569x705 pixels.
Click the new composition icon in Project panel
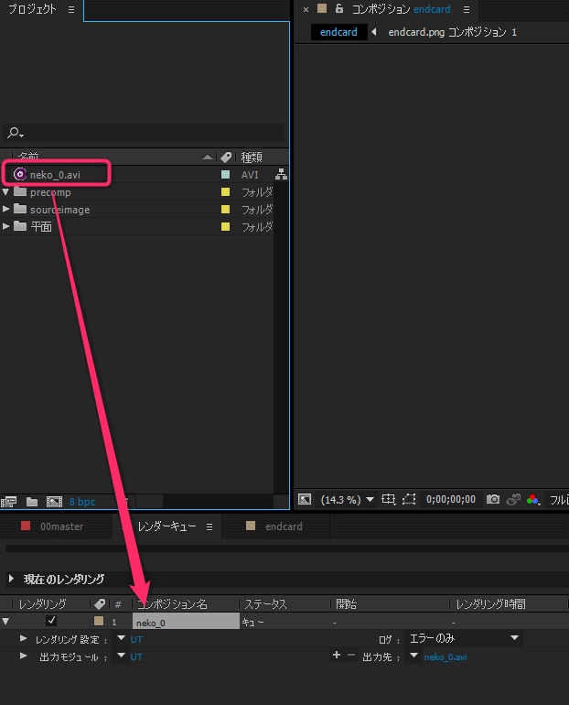click(x=54, y=502)
